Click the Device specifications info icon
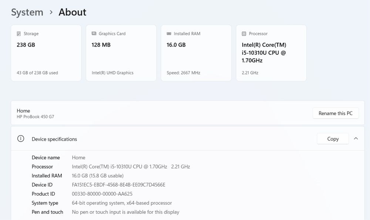 click(x=21, y=139)
